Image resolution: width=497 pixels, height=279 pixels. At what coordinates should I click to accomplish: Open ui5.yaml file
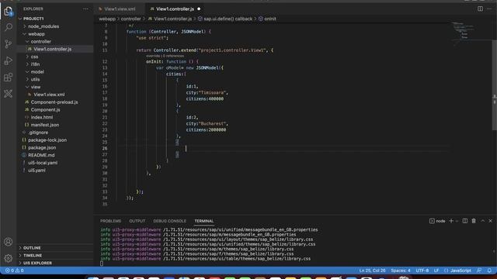click(36, 170)
